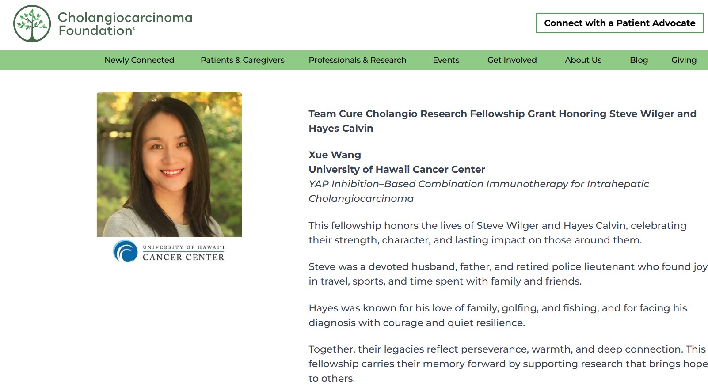708x391 pixels.
Task: Click University of Hawai'i Cancer Center logo text
Action: click(183, 253)
